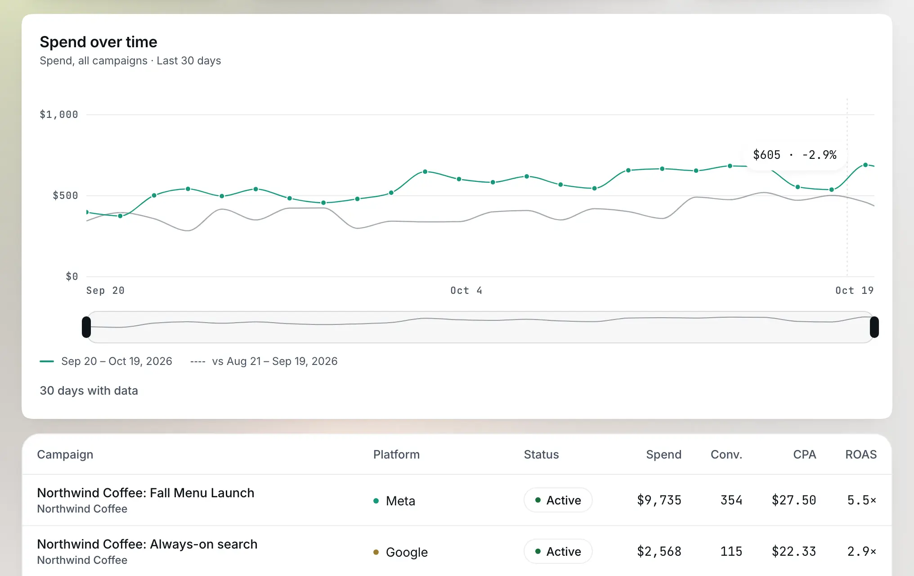Sort table by Platform column header
914x576 pixels.
click(x=396, y=454)
